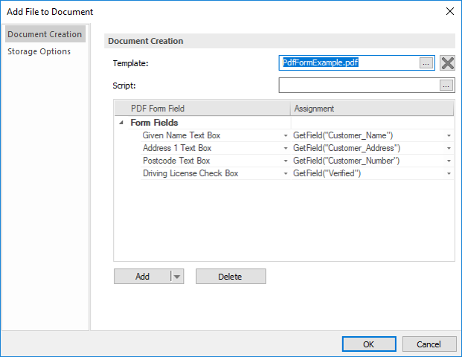Viewport: 462px width, 357px height.
Task: Browse for a script with the ellipsis button
Action: pos(446,86)
